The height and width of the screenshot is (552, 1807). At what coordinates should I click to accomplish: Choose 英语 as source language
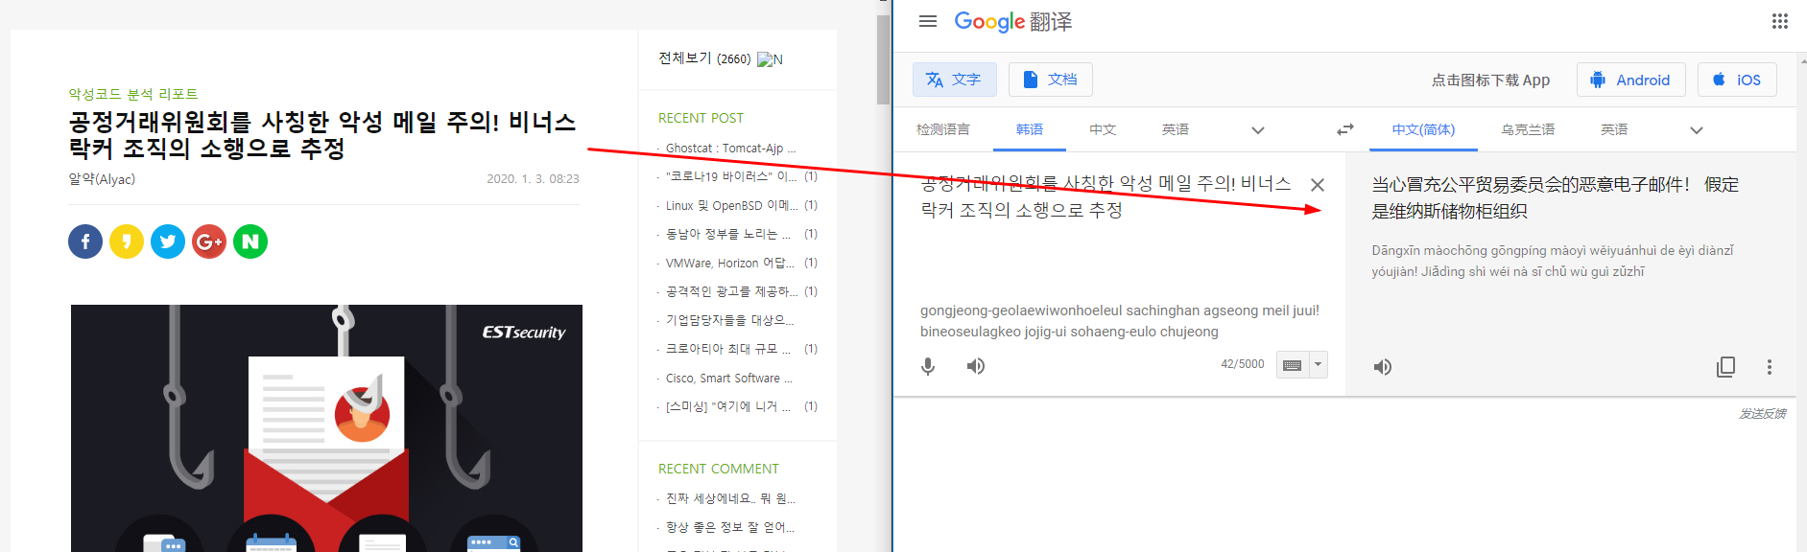1176,129
